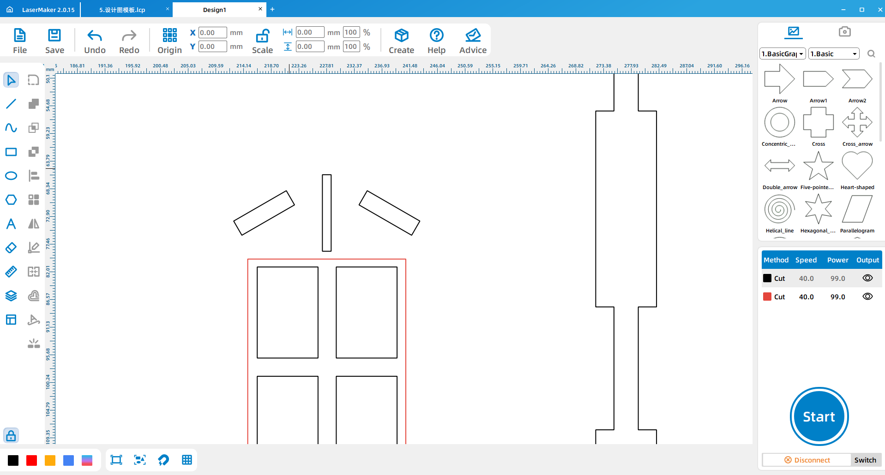
Task: Open the gradient color swatch
Action: (x=87, y=460)
